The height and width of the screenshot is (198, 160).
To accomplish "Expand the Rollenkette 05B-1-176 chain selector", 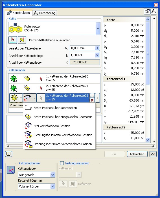I will (x=98, y=28).
